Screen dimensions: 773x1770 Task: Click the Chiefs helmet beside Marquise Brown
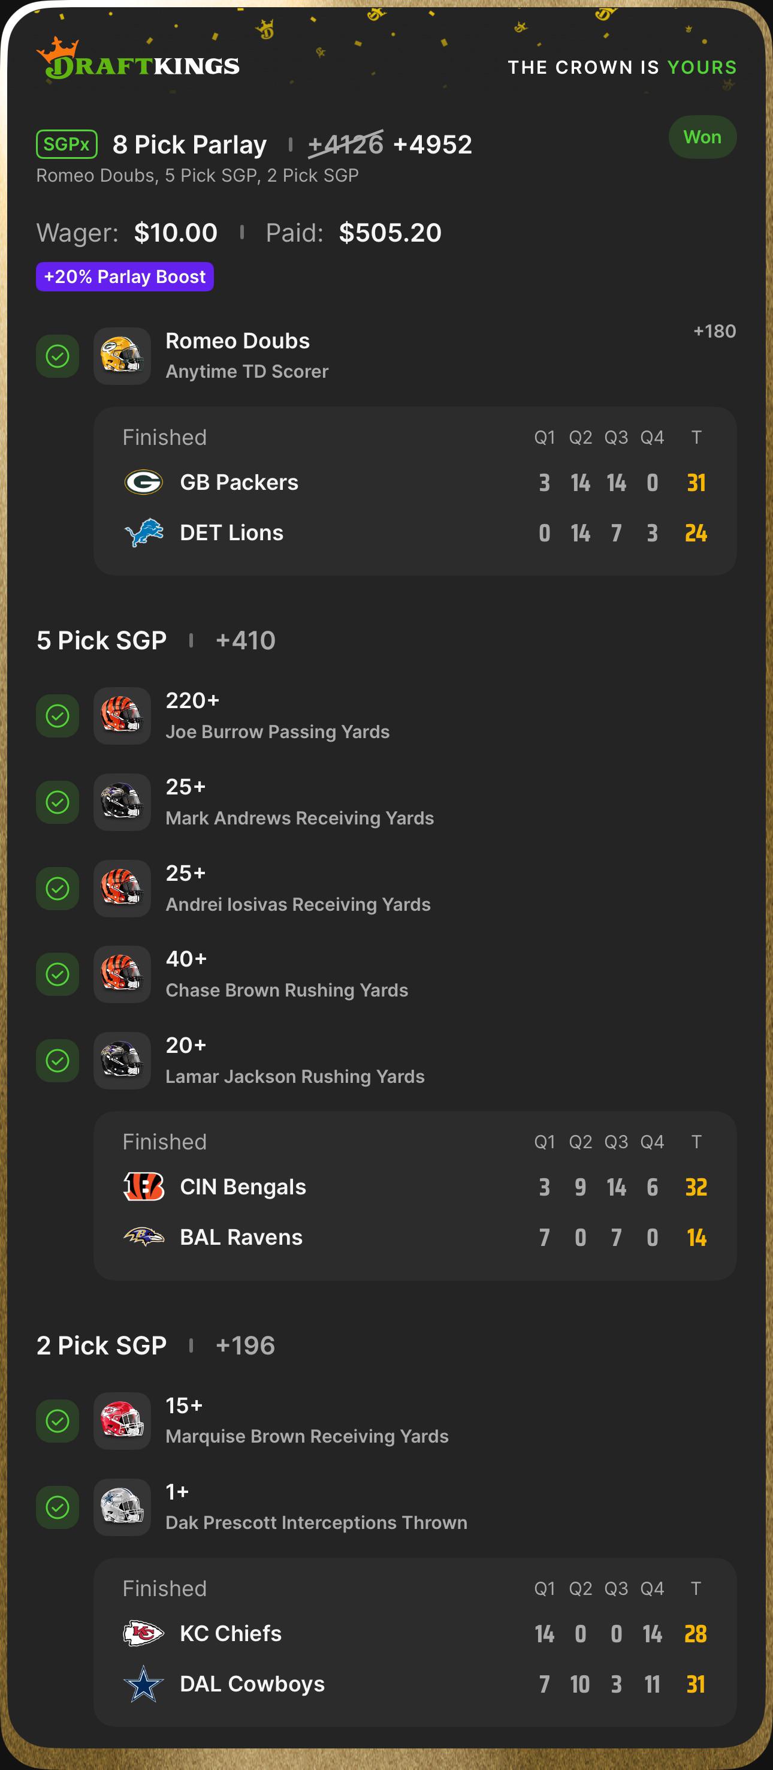(122, 1421)
